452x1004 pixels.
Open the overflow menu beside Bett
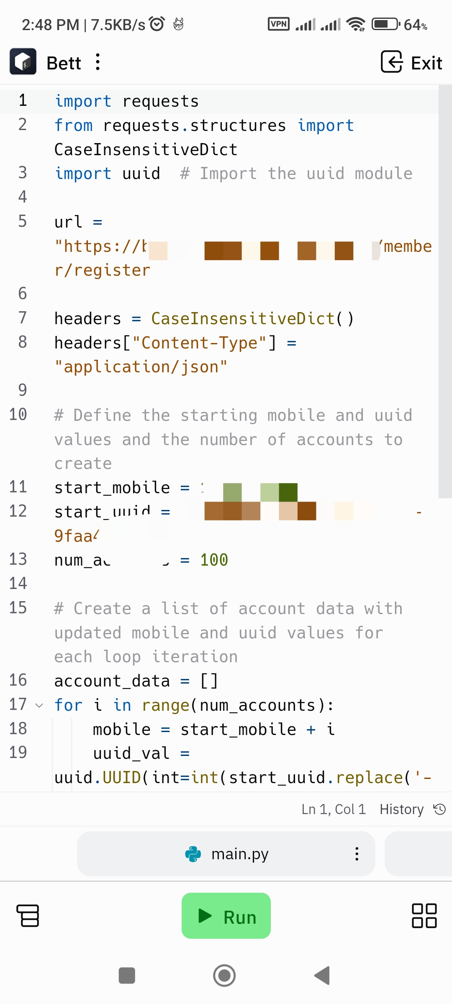click(97, 62)
